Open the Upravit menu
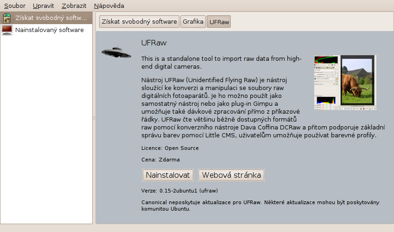Viewport: 394px width, 232px height. tap(43, 6)
